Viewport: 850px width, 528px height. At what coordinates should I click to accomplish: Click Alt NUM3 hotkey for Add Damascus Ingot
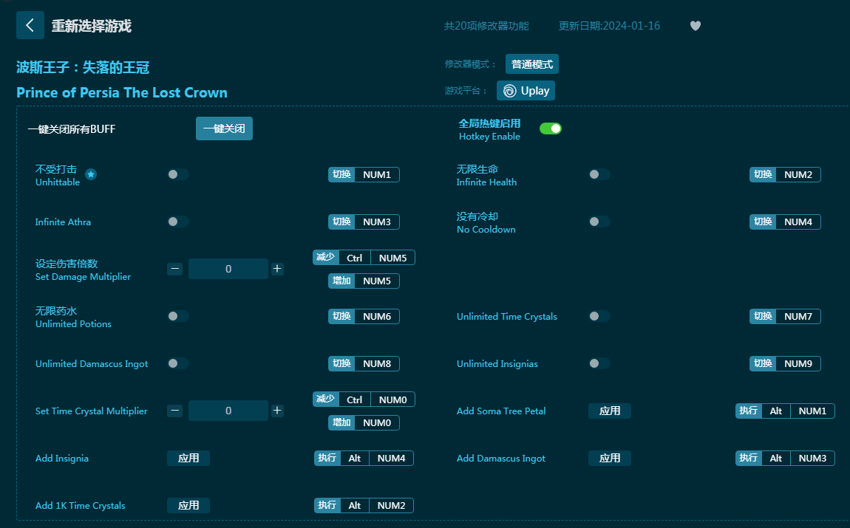click(x=785, y=458)
